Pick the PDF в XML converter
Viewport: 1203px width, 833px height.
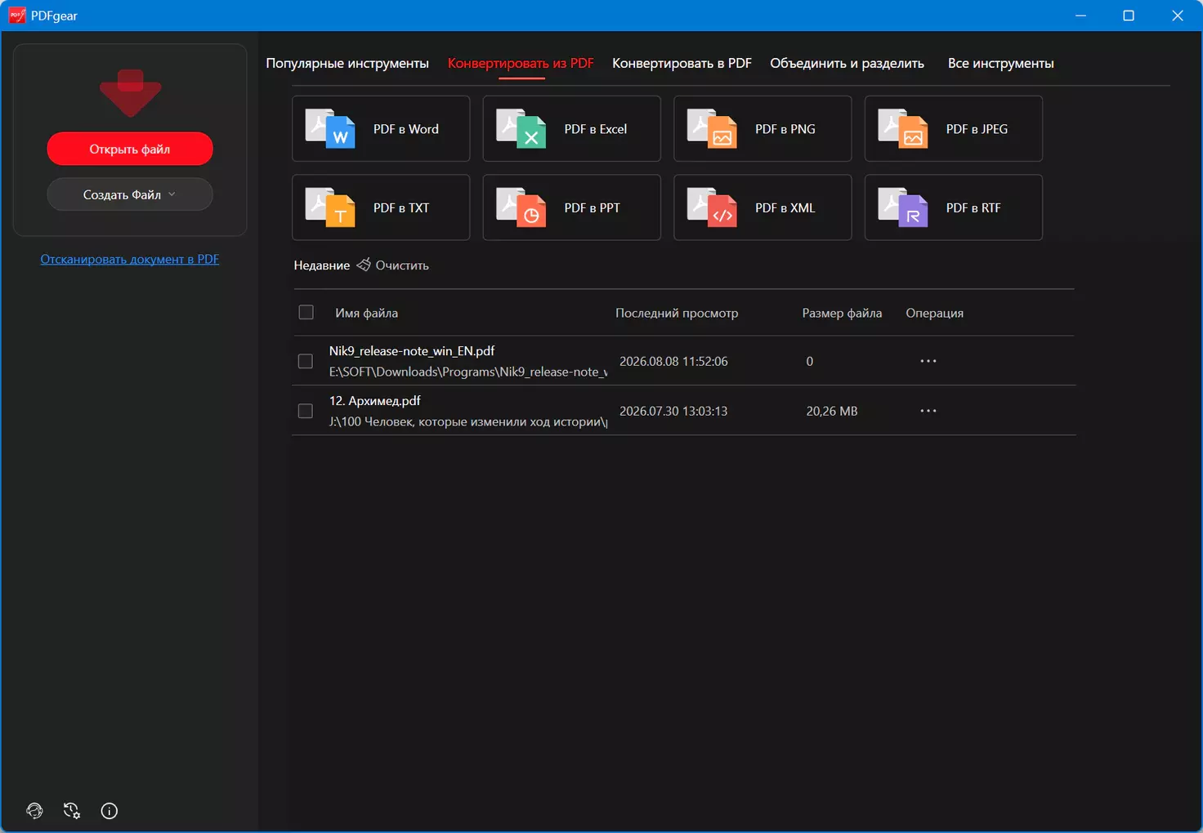[x=762, y=207]
